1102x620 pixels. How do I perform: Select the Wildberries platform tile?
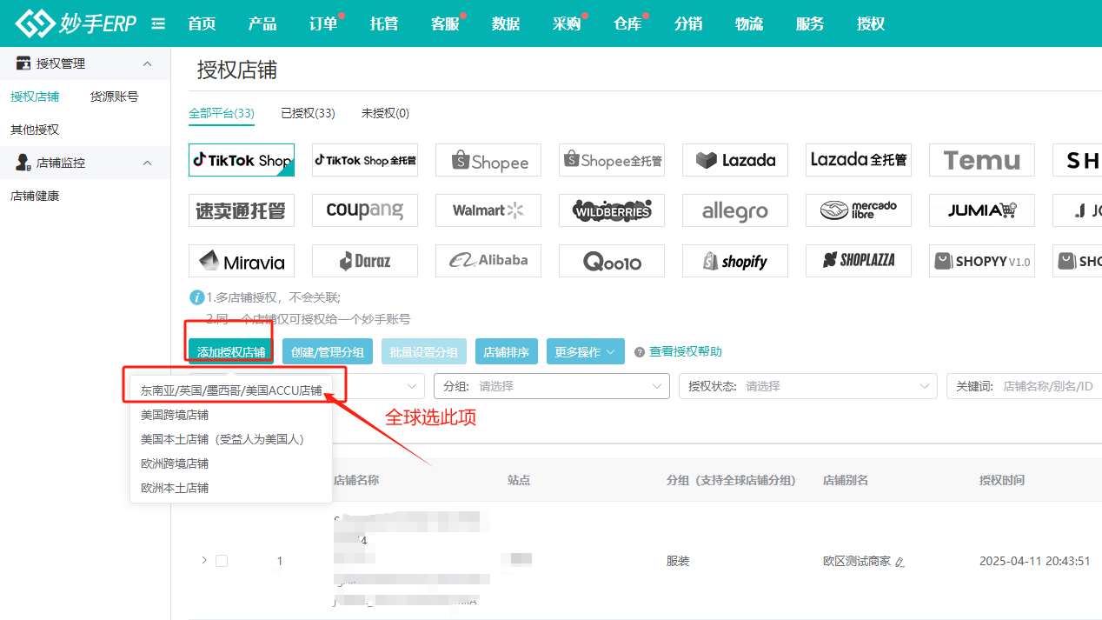tap(612, 210)
